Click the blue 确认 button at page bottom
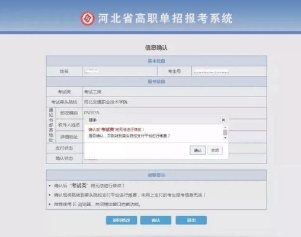 pyautogui.click(x=156, y=220)
